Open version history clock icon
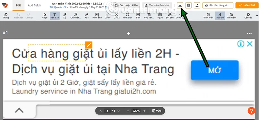 (106, 7)
